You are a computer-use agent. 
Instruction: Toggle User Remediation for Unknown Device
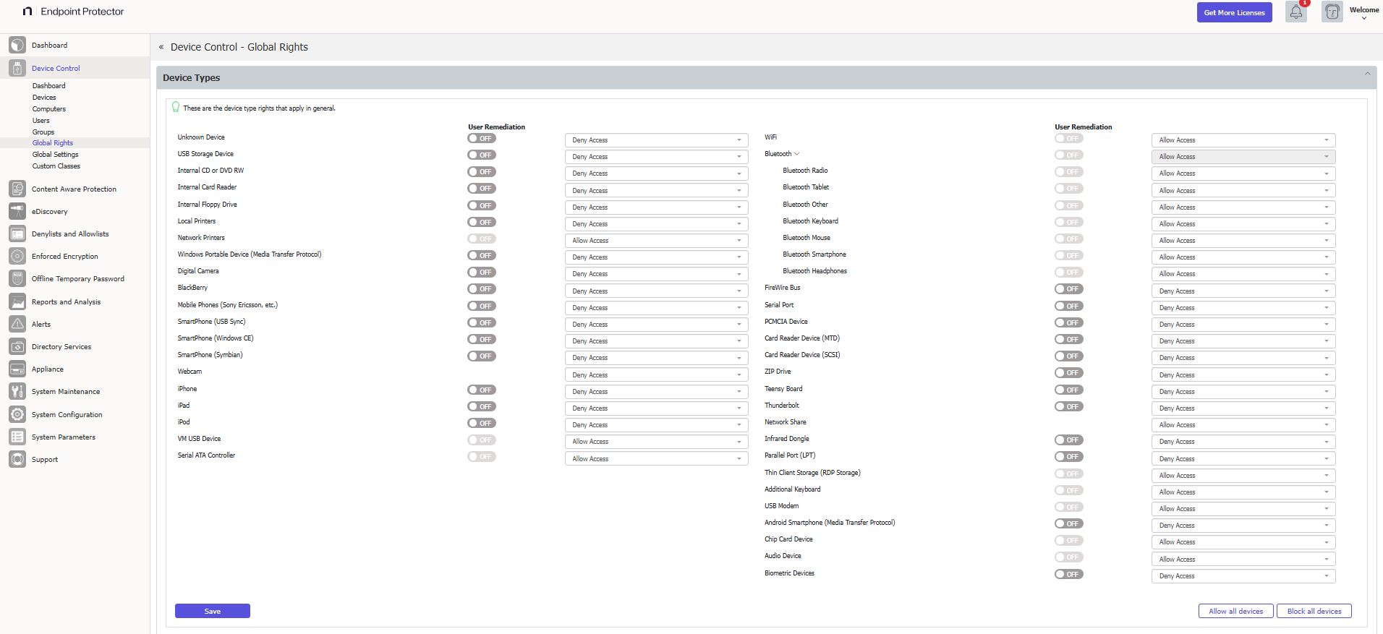[x=482, y=138]
